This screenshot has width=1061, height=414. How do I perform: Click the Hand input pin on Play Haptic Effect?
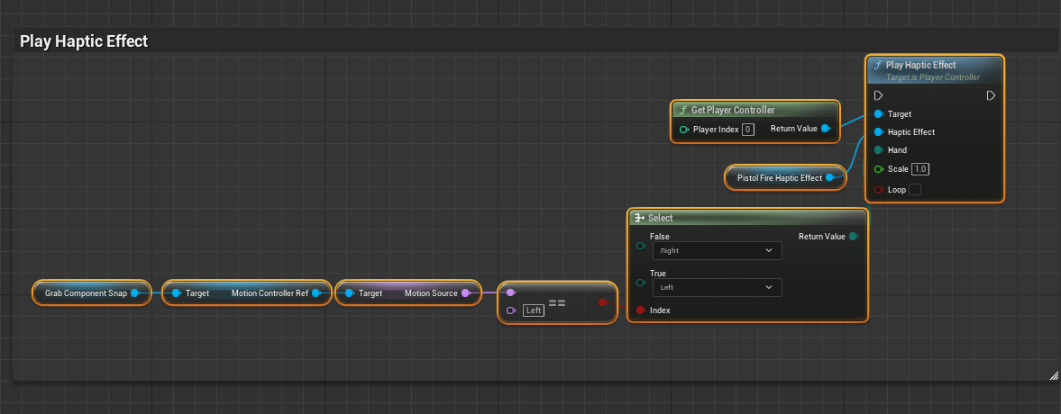pyautogui.click(x=878, y=150)
